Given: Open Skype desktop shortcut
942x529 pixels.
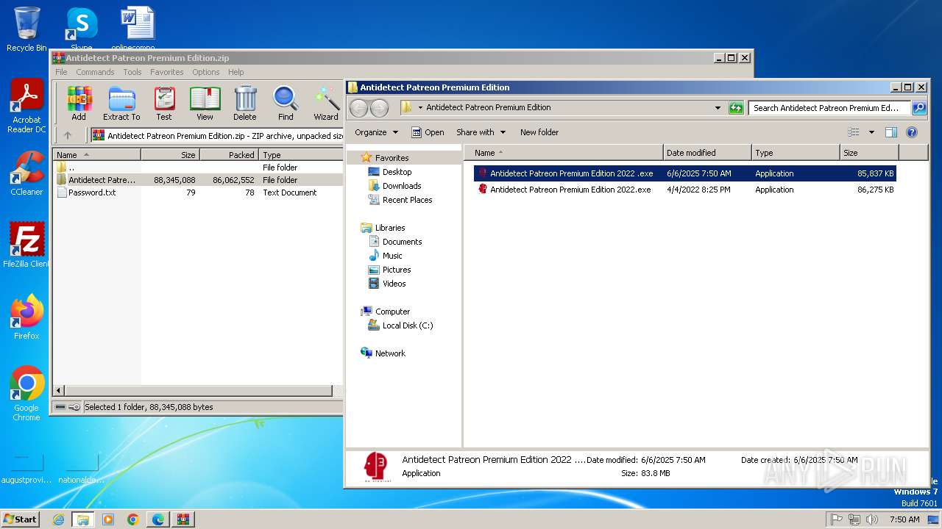Looking at the screenshot, I should 81,29.
